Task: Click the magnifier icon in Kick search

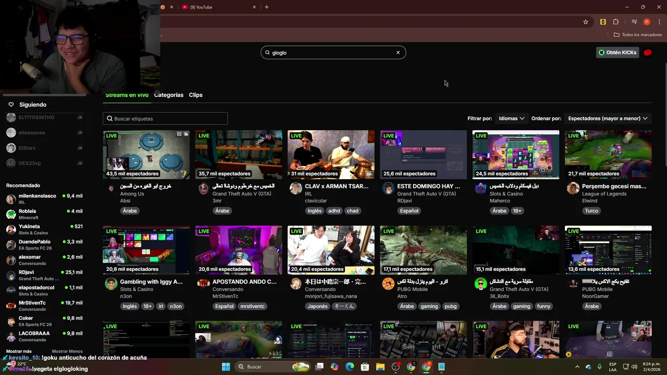Action: (267, 53)
